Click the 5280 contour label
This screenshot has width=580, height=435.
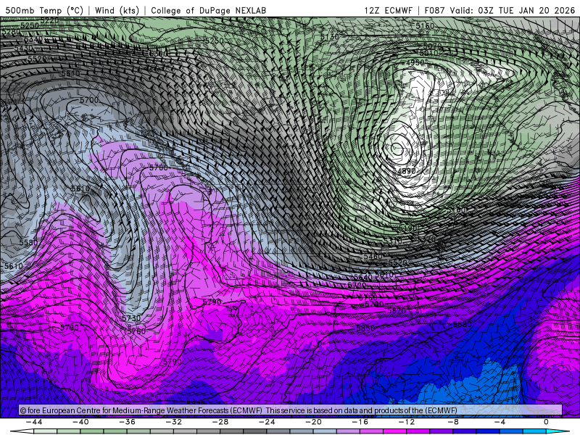[10, 32]
